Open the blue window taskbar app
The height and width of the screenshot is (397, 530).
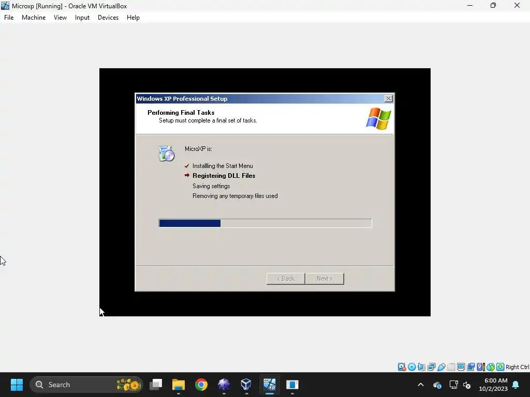click(292, 385)
